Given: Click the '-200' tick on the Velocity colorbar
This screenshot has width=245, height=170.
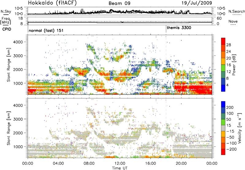Looking at the screenshot, I should (231, 149).
